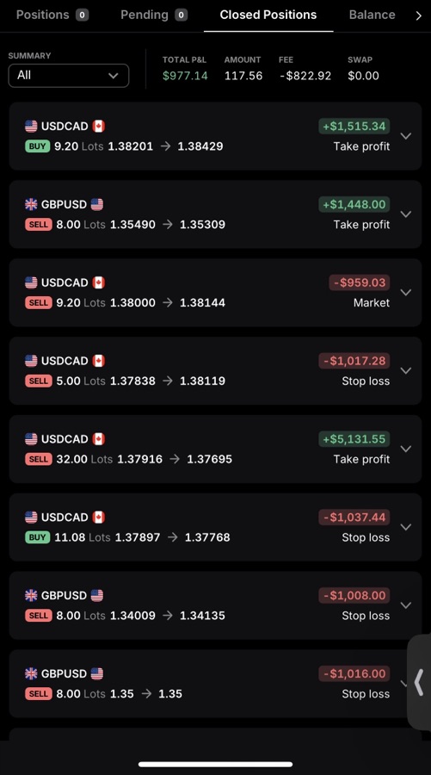Expand the USDCAD +$1,515.34 trade details
The height and width of the screenshot is (775, 431).
[406, 136]
